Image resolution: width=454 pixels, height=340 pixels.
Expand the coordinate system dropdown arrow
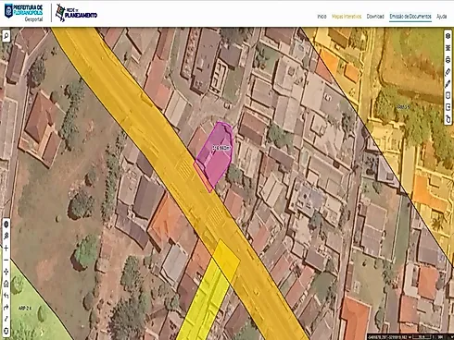(x=410, y=337)
